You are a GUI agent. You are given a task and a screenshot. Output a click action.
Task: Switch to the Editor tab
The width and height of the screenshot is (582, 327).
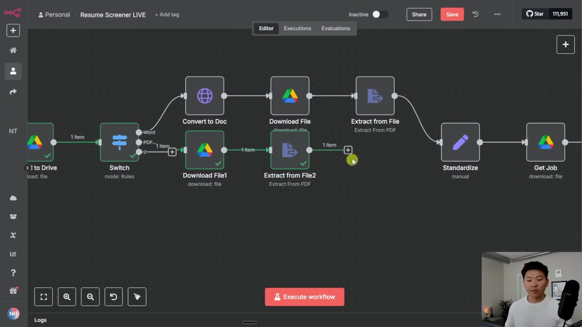click(266, 29)
